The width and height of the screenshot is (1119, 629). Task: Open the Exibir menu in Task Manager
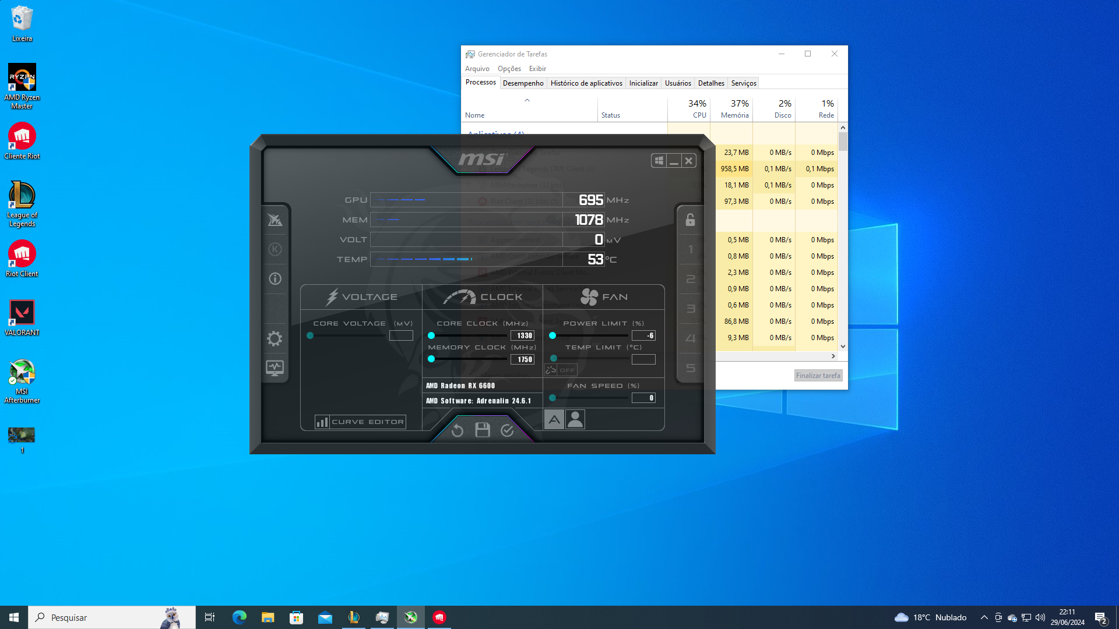(537, 69)
